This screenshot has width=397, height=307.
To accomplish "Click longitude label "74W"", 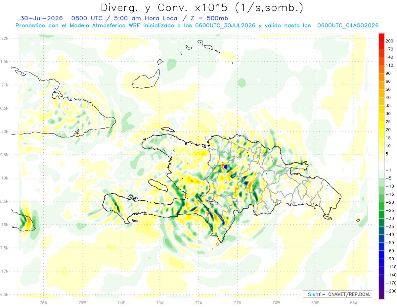I will click(121, 302).
